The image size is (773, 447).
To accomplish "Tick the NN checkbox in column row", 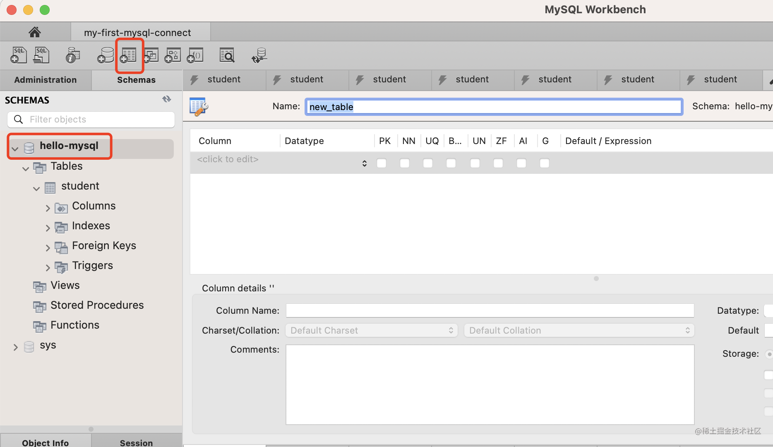I will 405,163.
